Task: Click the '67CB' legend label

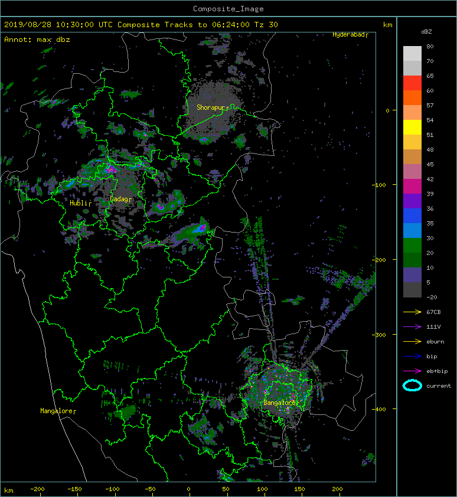Action: tap(433, 312)
